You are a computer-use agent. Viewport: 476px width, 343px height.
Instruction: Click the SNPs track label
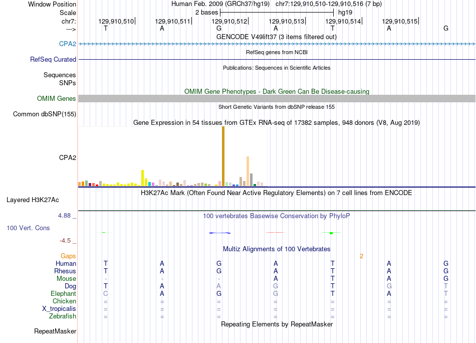[68, 83]
